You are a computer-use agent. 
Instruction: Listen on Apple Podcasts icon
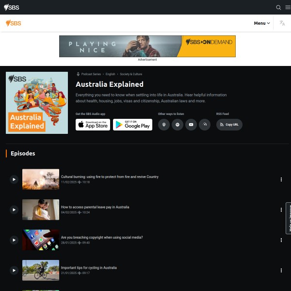point(164,125)
